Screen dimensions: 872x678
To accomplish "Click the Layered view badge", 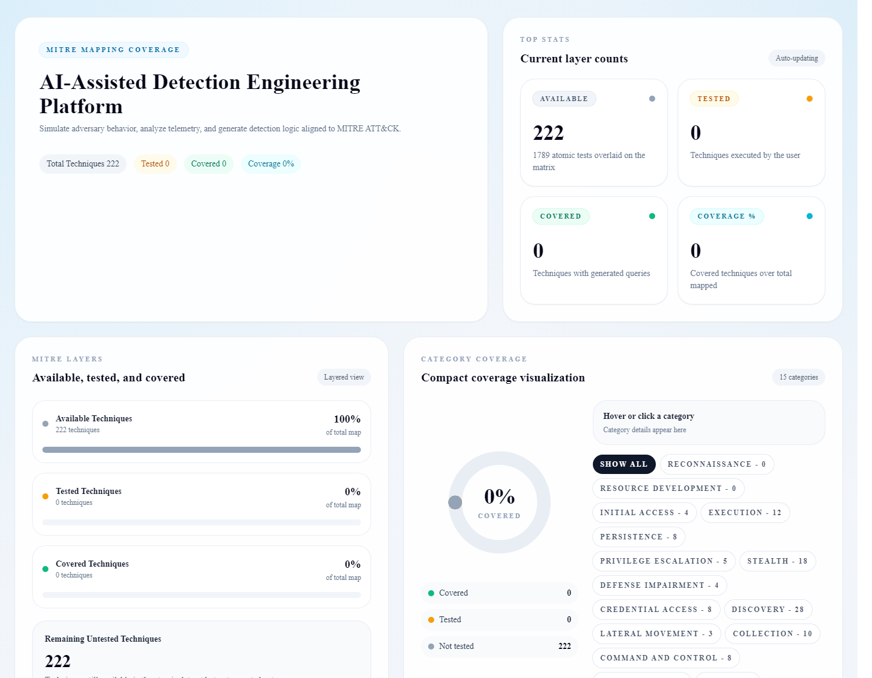I will tap(344, 377).
